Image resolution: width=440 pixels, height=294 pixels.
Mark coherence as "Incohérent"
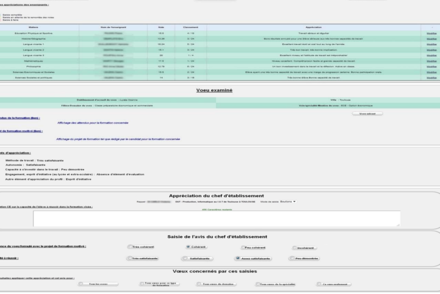pos(295,248)
